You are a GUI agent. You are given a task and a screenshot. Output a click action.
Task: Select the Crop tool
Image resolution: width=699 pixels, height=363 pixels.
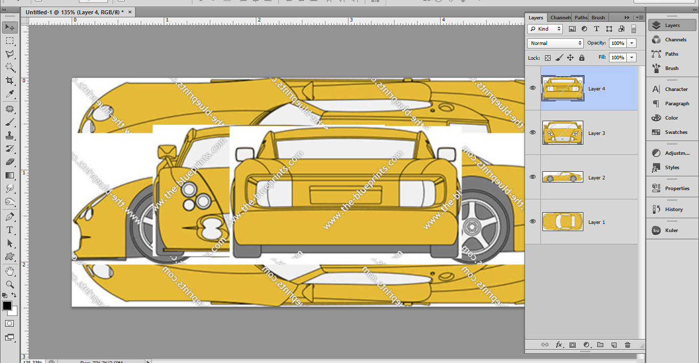click(10, 81)
